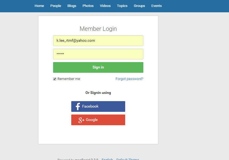Navigate to Photos in top bar
This screenshot has width=229, height=160.
coord(88,6)
